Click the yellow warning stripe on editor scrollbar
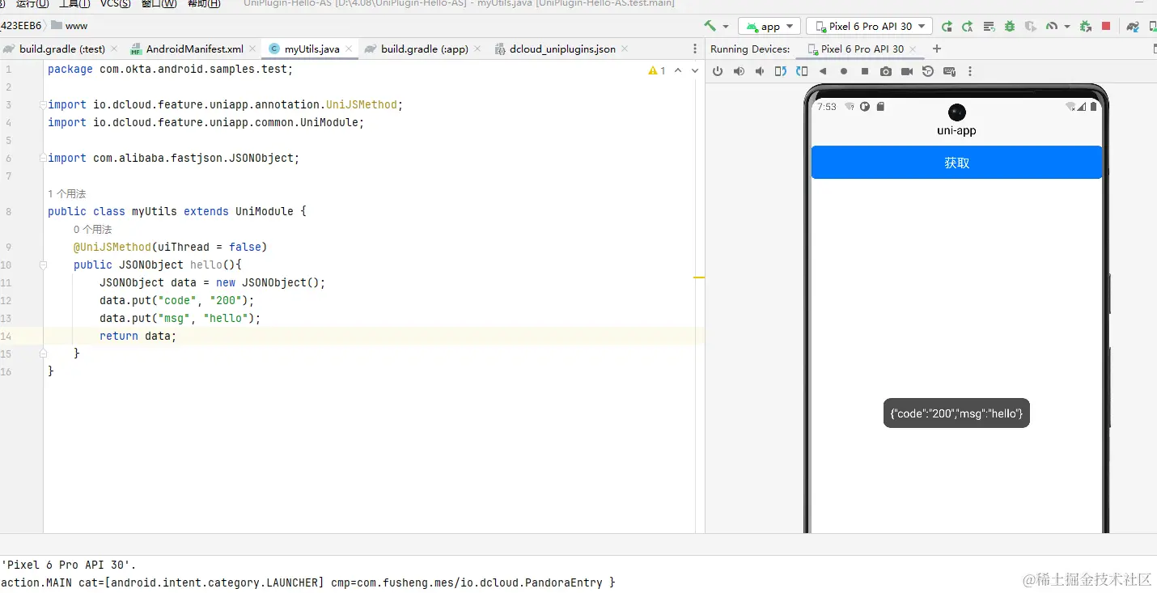The image size is (1157, 593). point(700,277)
